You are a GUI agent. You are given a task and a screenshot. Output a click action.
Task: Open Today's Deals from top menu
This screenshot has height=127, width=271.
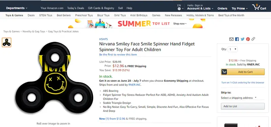click(76, 8)
